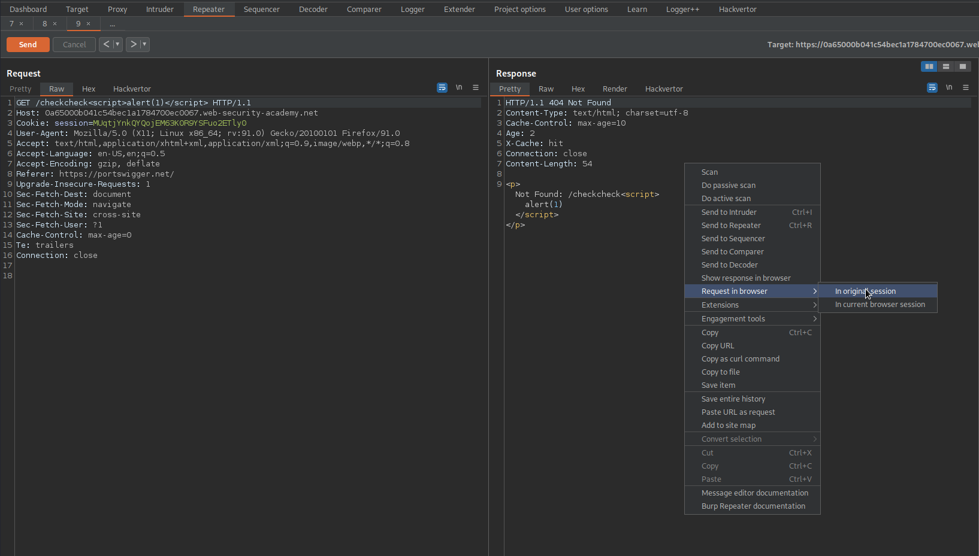Click the Send button
The width and height of the screenshot is (979, 556).
(x=28, y=44)
